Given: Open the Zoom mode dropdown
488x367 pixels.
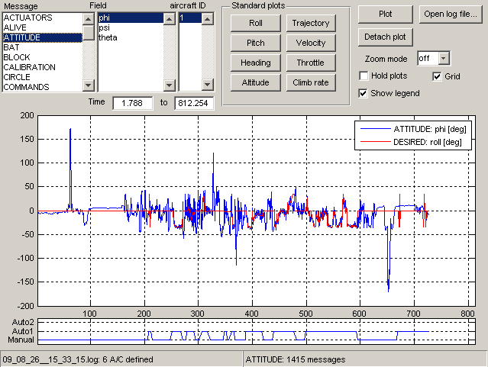Looking at the screenshot, I should tap(444, 58).
